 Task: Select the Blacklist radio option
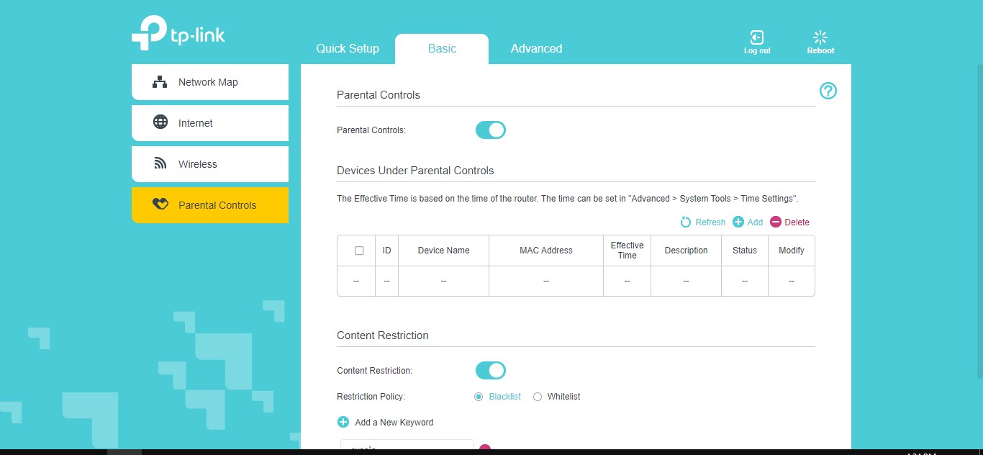(479, 397)
